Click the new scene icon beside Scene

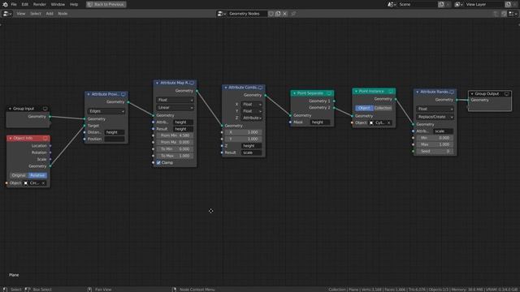(x=441, y=4)
